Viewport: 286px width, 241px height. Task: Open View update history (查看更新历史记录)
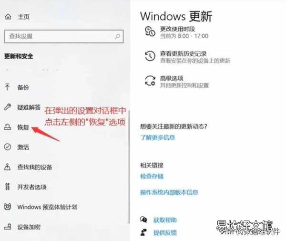tap(187, 57)
